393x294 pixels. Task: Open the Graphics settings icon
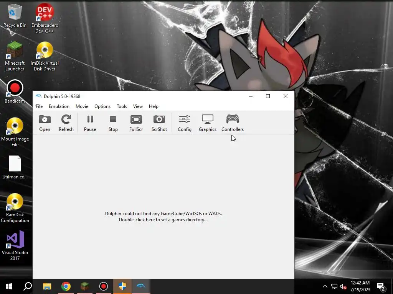click(x=208, y=123)
